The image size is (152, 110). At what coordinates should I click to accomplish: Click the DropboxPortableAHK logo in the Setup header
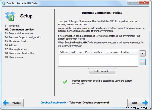point(10,16)
